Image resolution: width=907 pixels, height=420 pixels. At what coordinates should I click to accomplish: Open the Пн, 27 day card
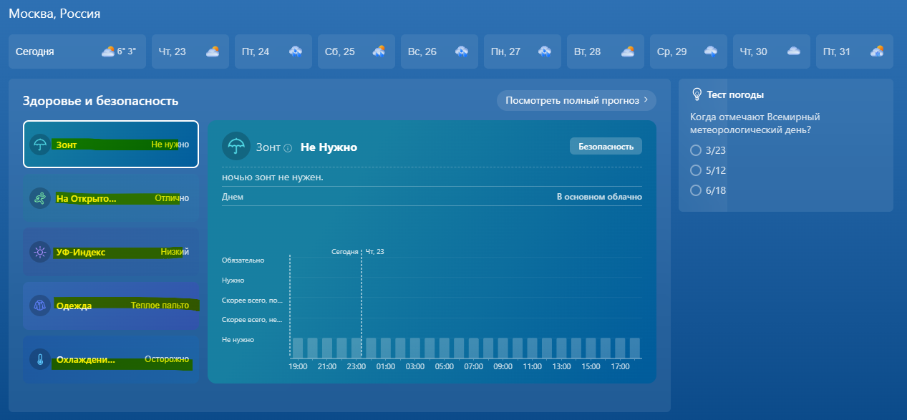click(523, 52)
